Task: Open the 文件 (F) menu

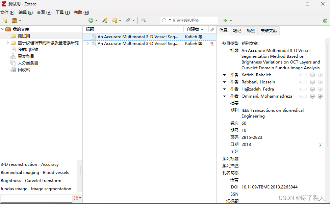Action: (7, 12)
